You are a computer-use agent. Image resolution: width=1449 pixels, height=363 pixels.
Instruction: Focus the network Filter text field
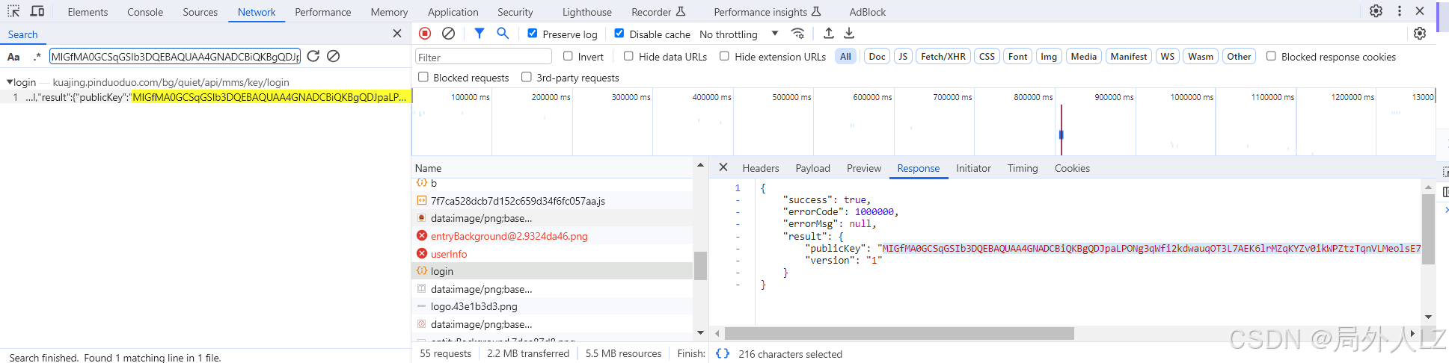[x=483, y=57]
